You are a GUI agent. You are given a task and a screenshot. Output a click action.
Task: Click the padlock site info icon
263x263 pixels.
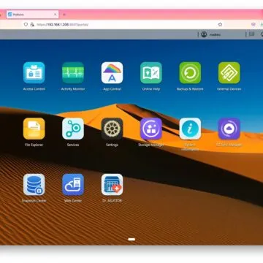pyautogui.click(x=32, y=24)
